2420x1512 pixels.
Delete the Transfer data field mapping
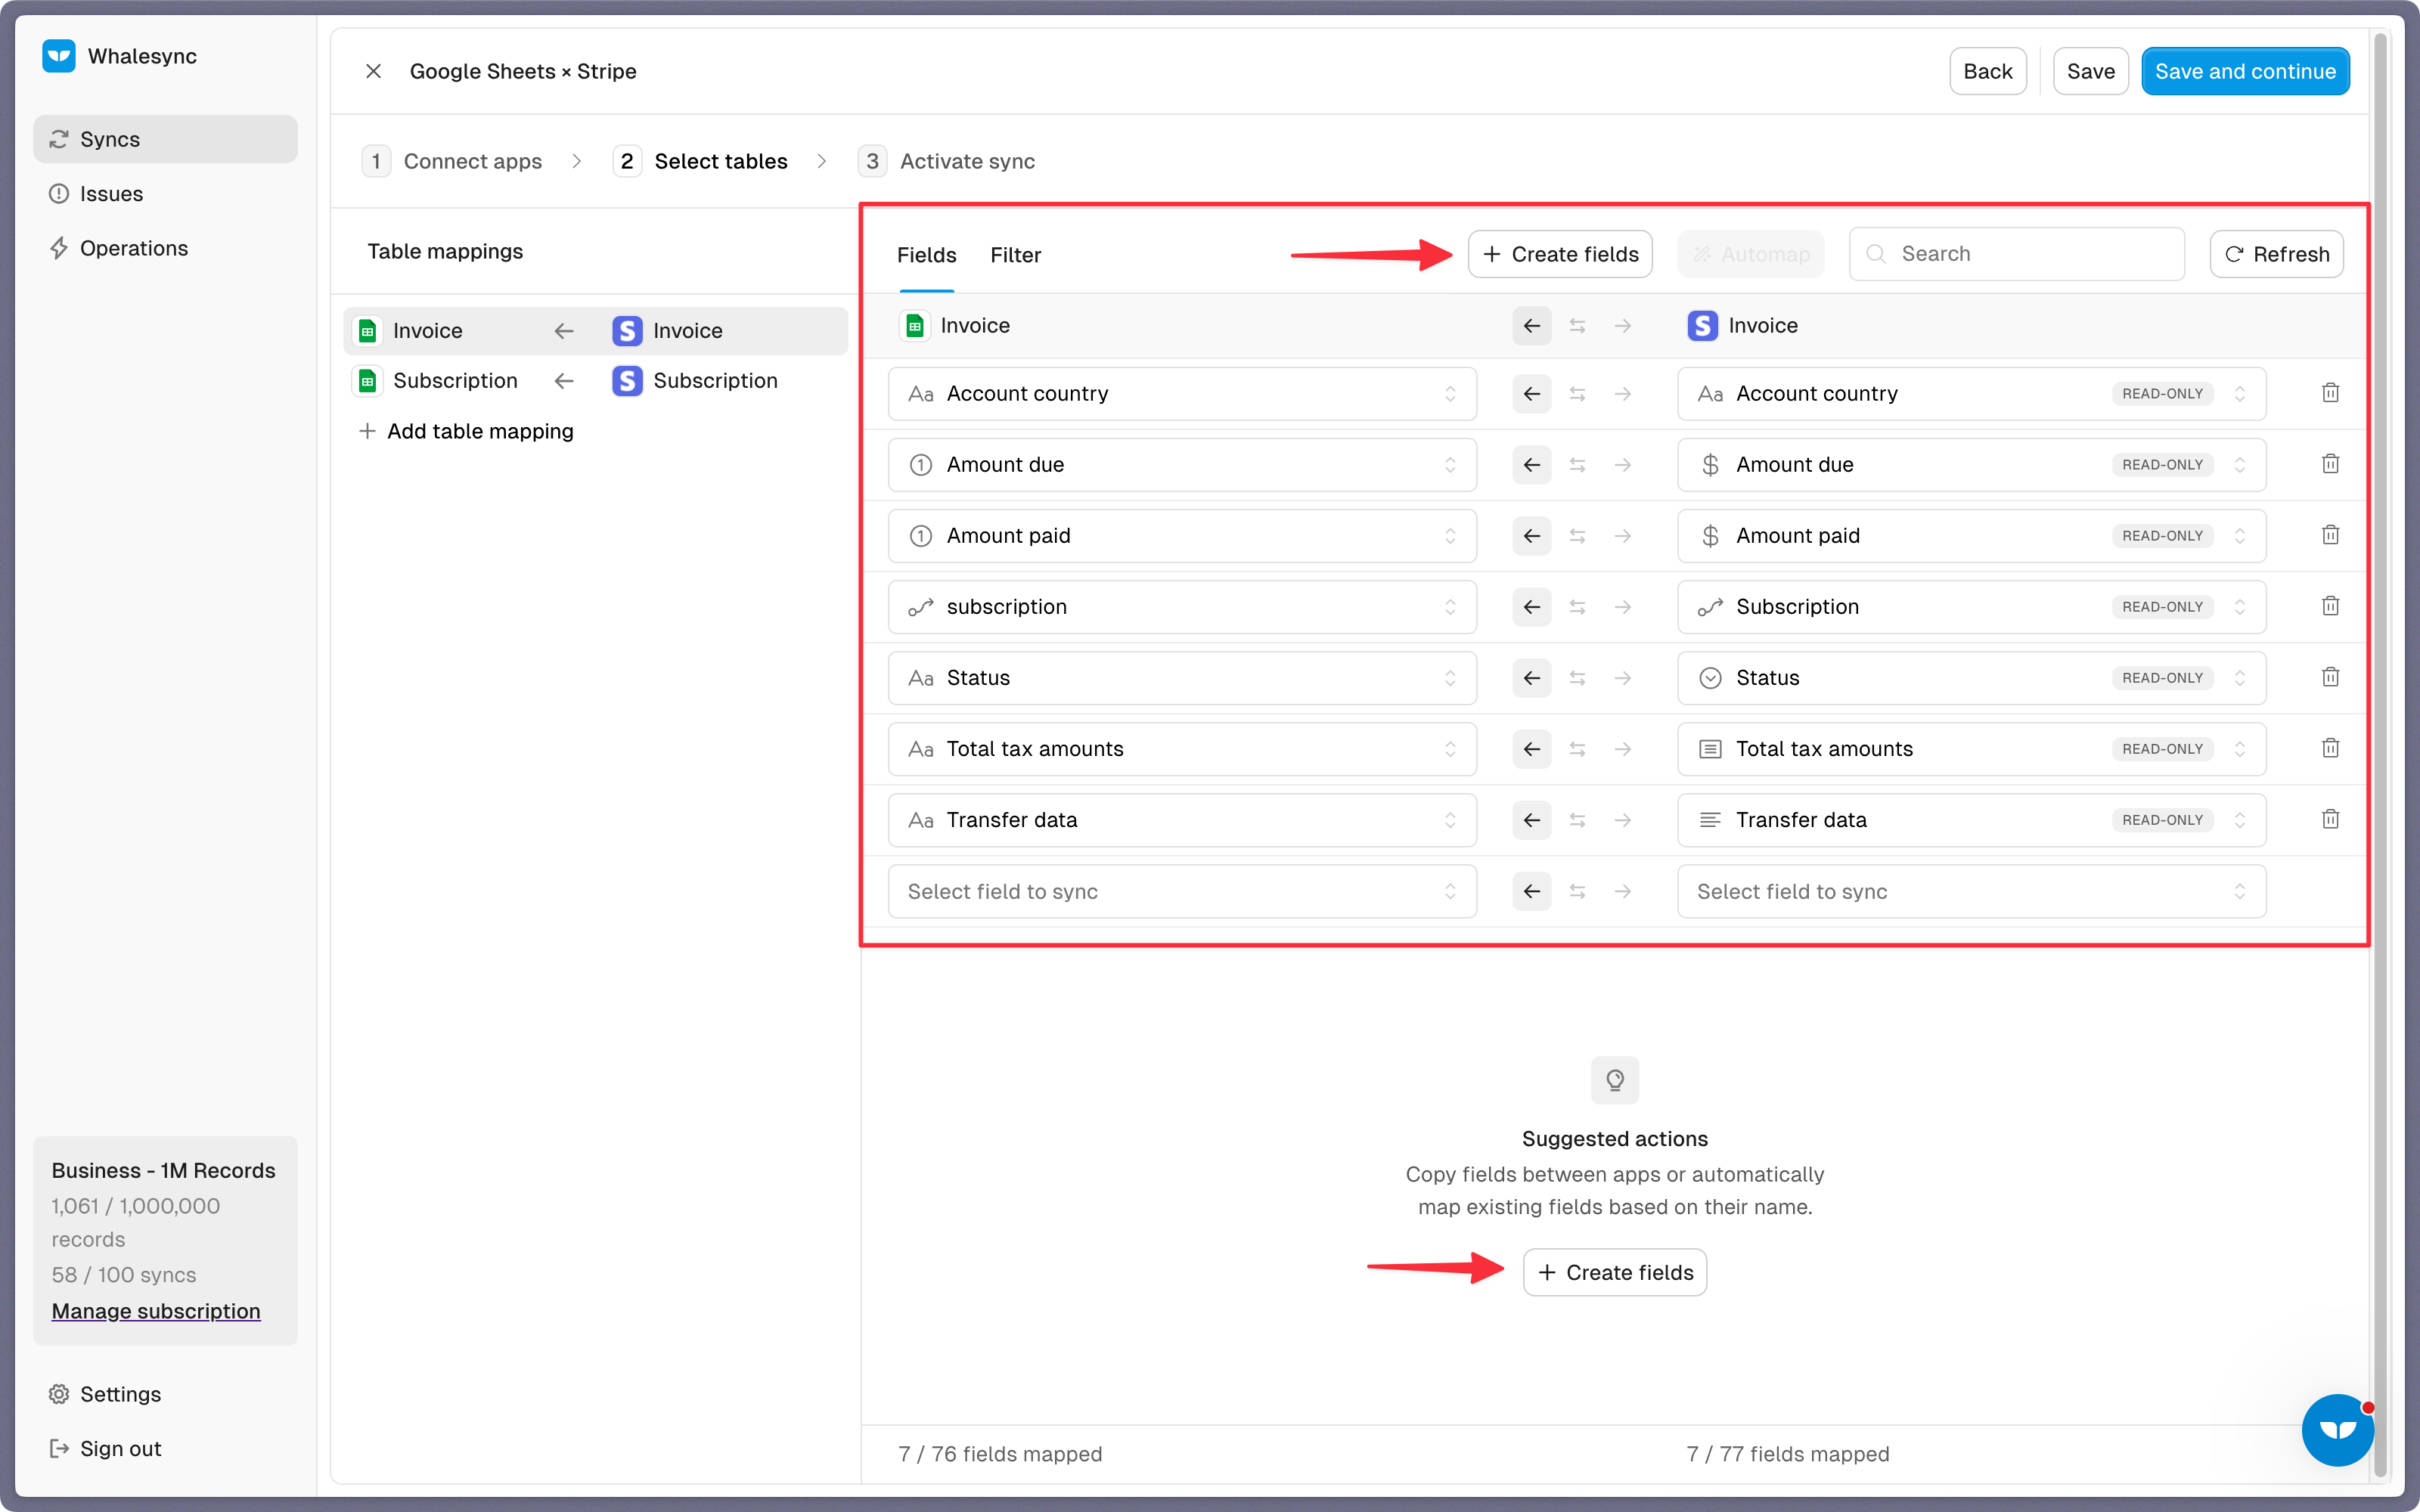[x=2330, y=819]
